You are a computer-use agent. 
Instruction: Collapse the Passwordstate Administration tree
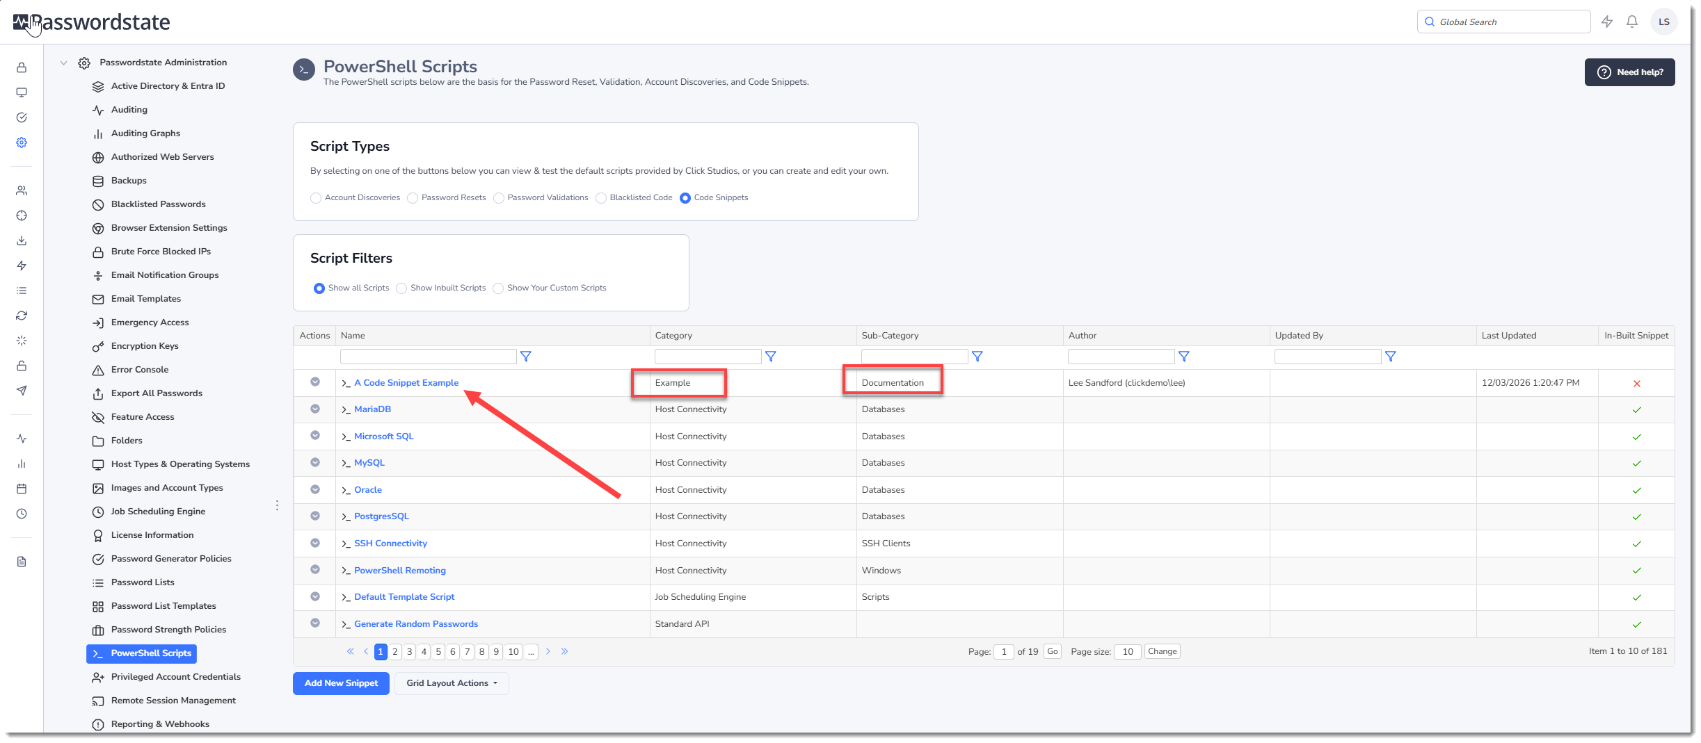click(63, 63)
